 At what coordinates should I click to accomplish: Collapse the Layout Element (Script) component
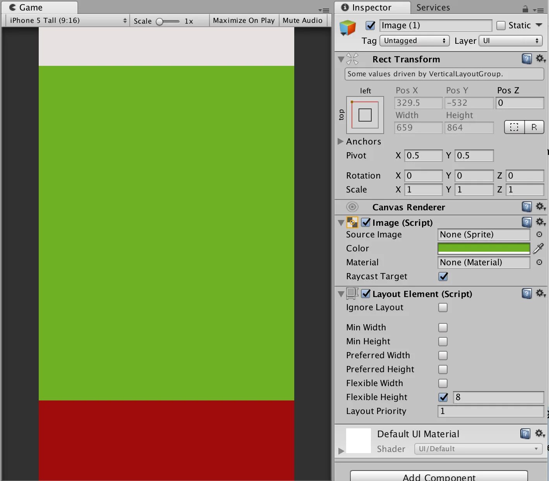(341, 294)
